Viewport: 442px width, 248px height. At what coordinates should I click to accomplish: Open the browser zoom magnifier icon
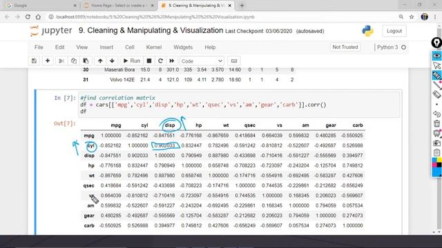pyautogui.click(x=401, y=17)
